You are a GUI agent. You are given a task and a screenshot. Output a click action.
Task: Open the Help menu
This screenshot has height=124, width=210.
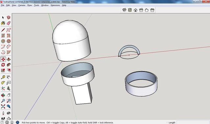(x=64, y=5)
